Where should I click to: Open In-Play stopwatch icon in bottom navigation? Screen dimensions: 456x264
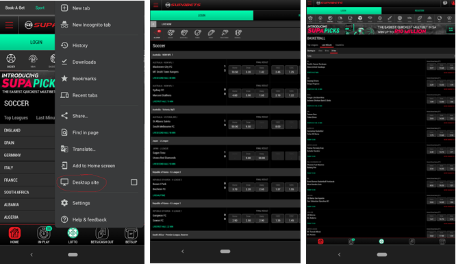click(x=44, y=235)
